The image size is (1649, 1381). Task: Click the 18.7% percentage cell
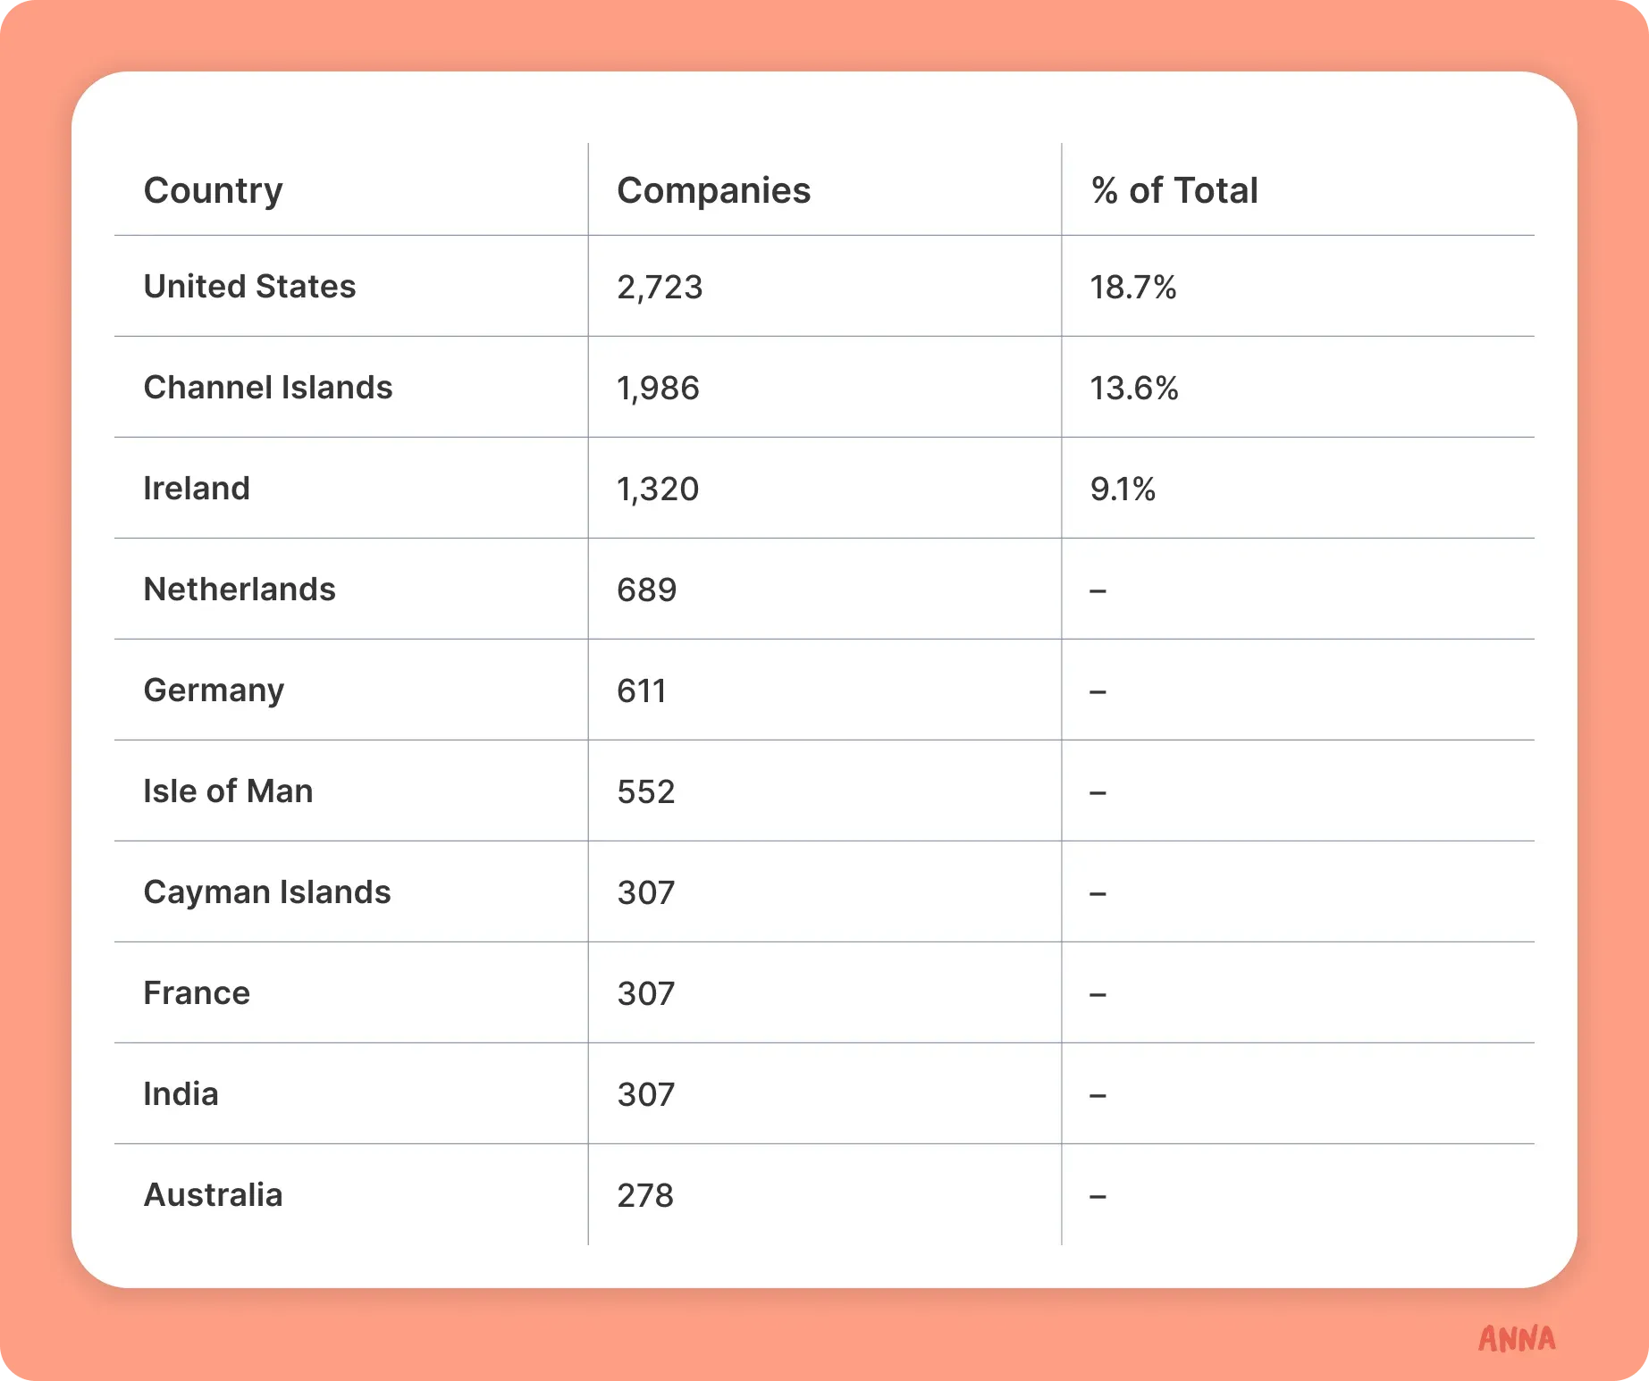pyautogui.click(x=1132, y=288)
